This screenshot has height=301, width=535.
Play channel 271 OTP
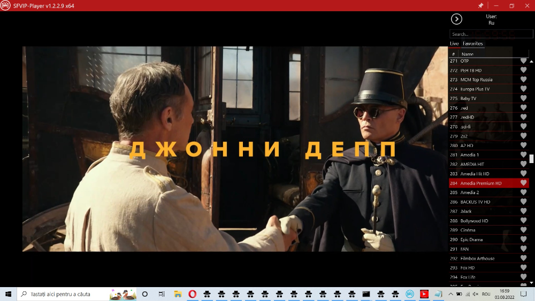tap(488, 61)
